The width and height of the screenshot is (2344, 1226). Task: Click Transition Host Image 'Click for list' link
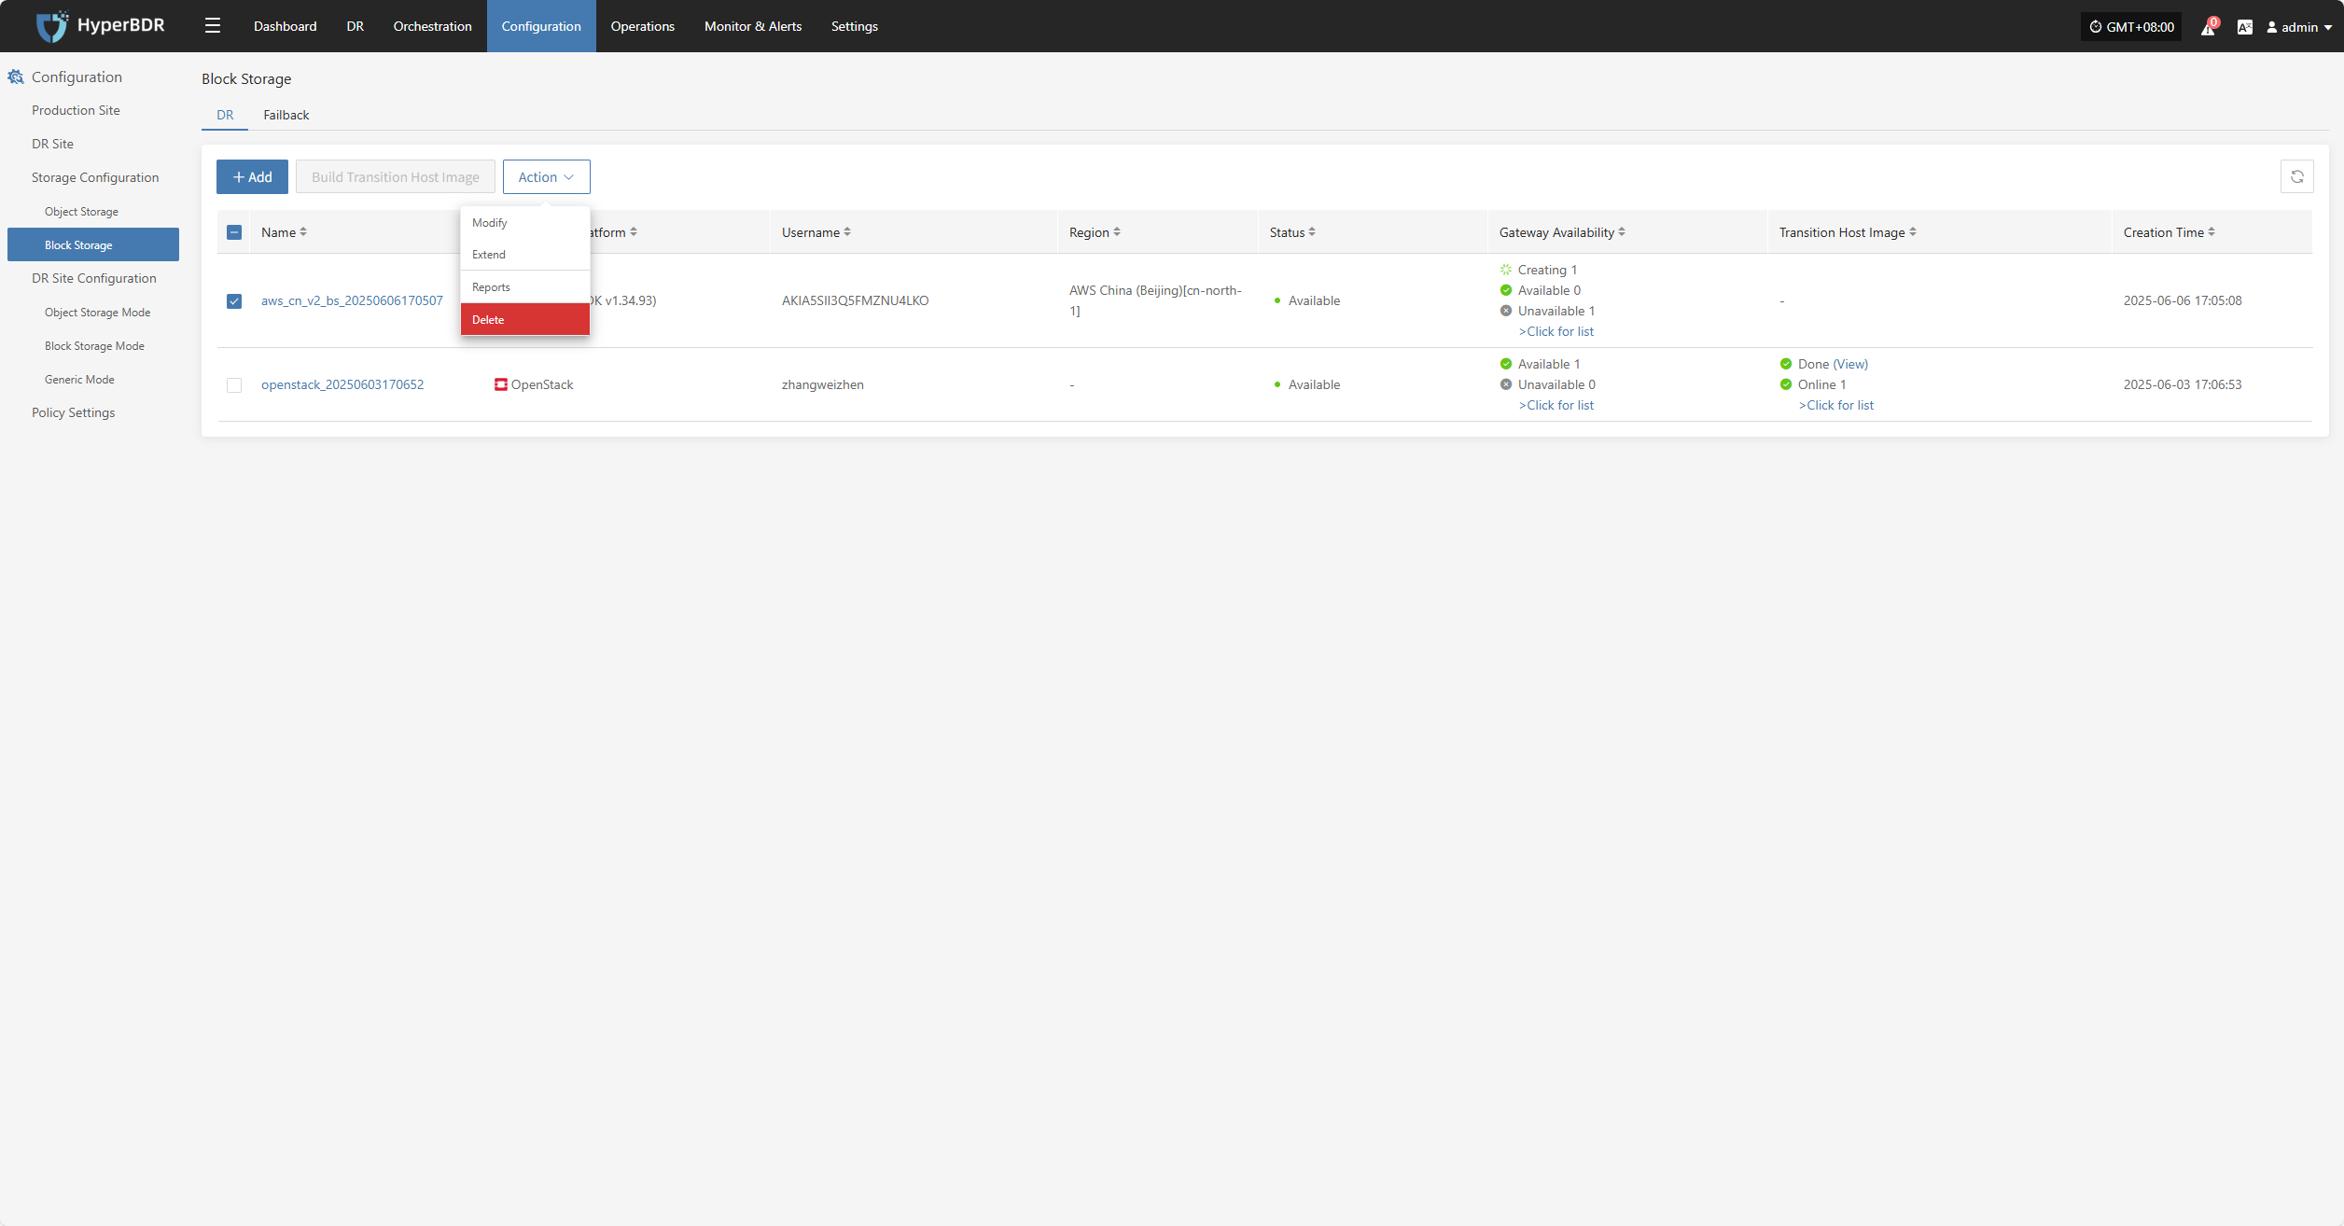[1835, 405]
